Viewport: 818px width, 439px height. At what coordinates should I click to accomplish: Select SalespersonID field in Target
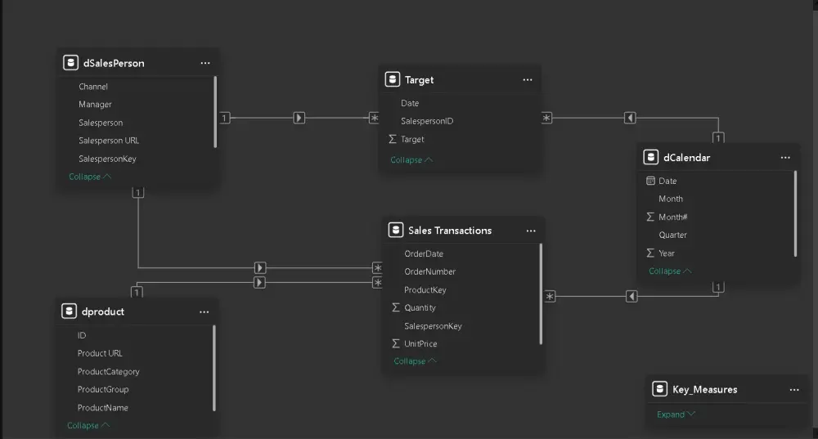tap(427, 121)
